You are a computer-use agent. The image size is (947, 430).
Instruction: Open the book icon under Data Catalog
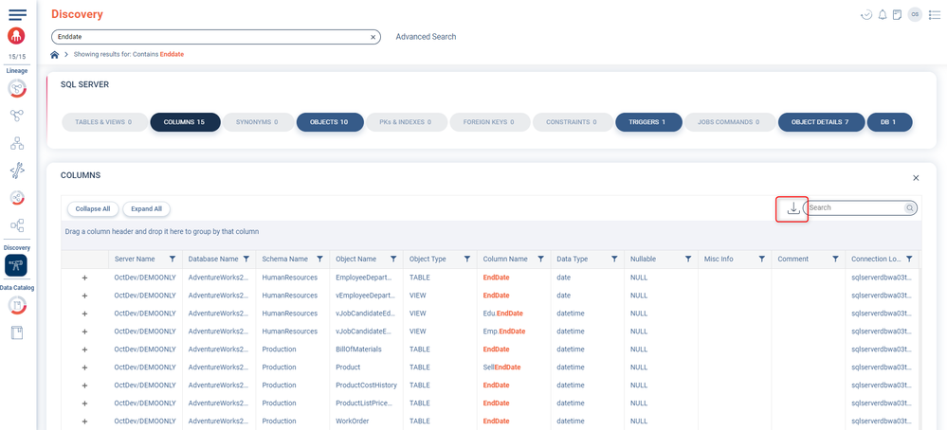click(x=17, y=332)
